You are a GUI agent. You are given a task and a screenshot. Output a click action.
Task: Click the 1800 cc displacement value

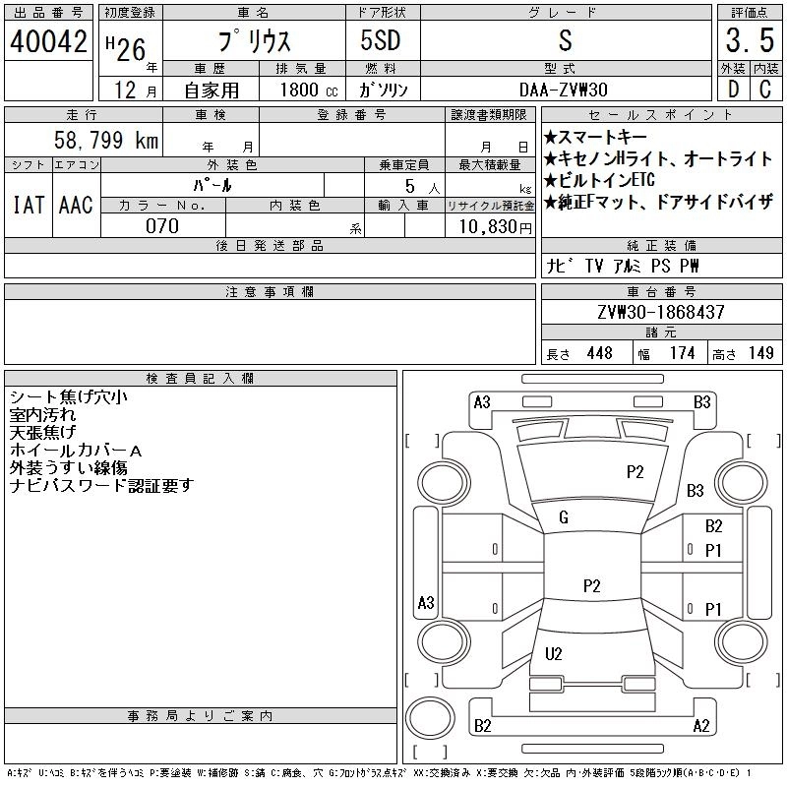(307, 89)
